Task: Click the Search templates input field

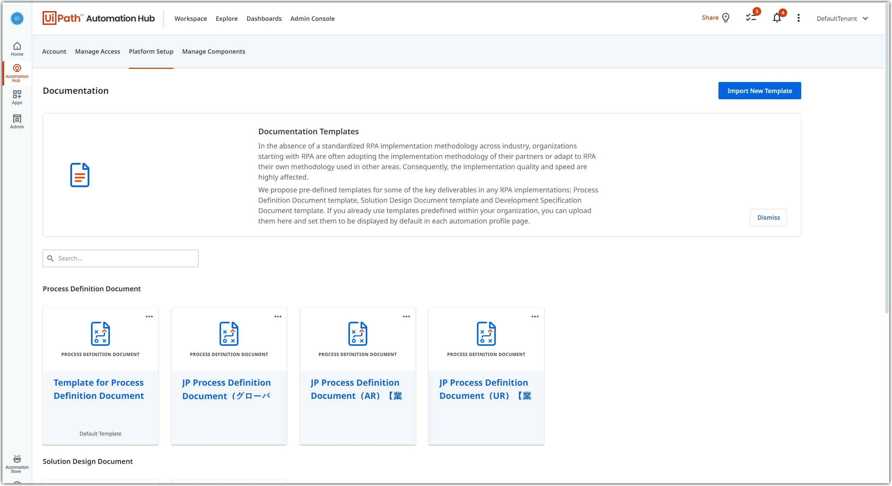Action: coord(121,258)
